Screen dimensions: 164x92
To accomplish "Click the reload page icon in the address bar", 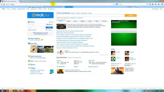I will [114, 4].
